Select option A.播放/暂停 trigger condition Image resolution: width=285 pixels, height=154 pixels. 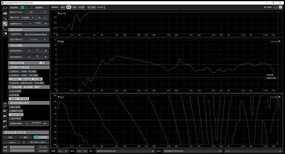coord(15,107)
